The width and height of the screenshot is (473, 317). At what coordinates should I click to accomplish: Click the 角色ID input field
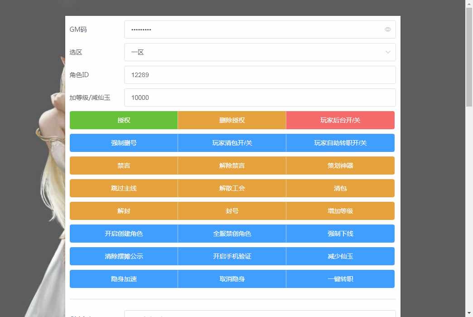point(260,75)
